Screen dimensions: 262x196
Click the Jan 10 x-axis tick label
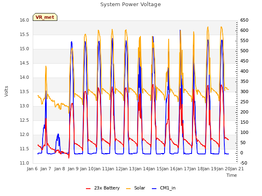(87, 169)
